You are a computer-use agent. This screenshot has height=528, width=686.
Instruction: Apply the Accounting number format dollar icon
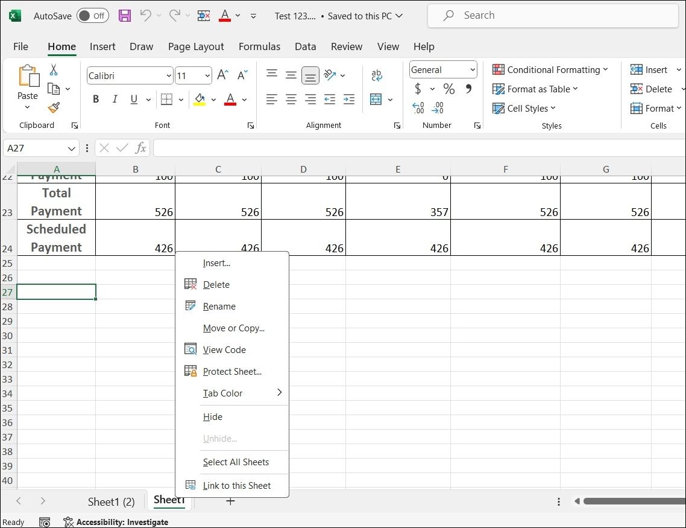click(x=418, y=89)
